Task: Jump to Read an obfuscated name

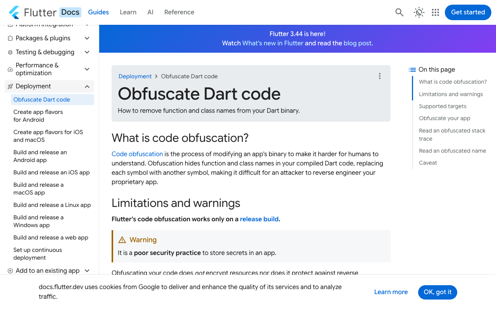Action: click(x=452, y=151)
